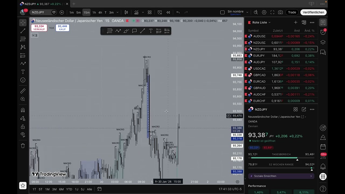Open the watchlist more options menu

click(312, 22)
